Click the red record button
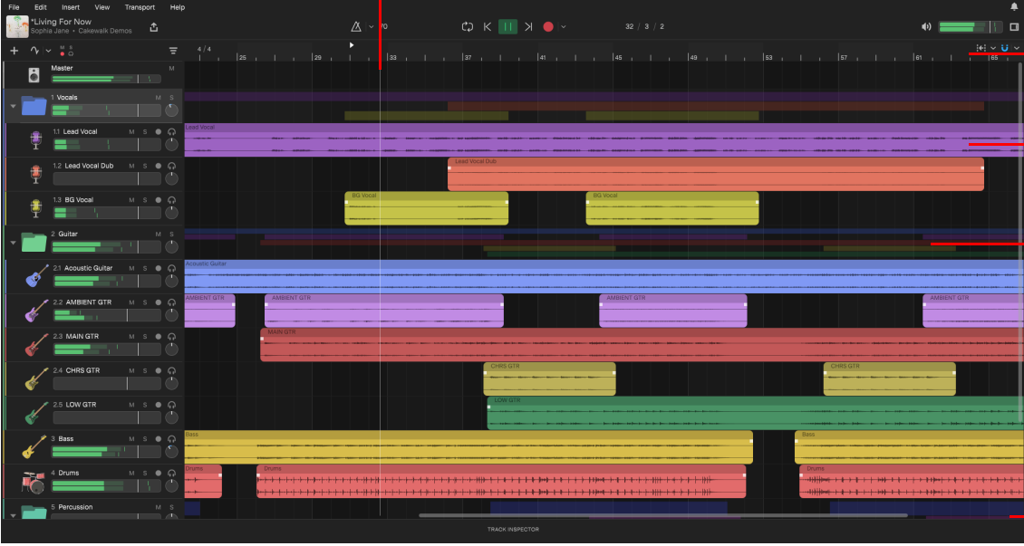The height and width of the screenshot is (546, 1024). point(548,27)
